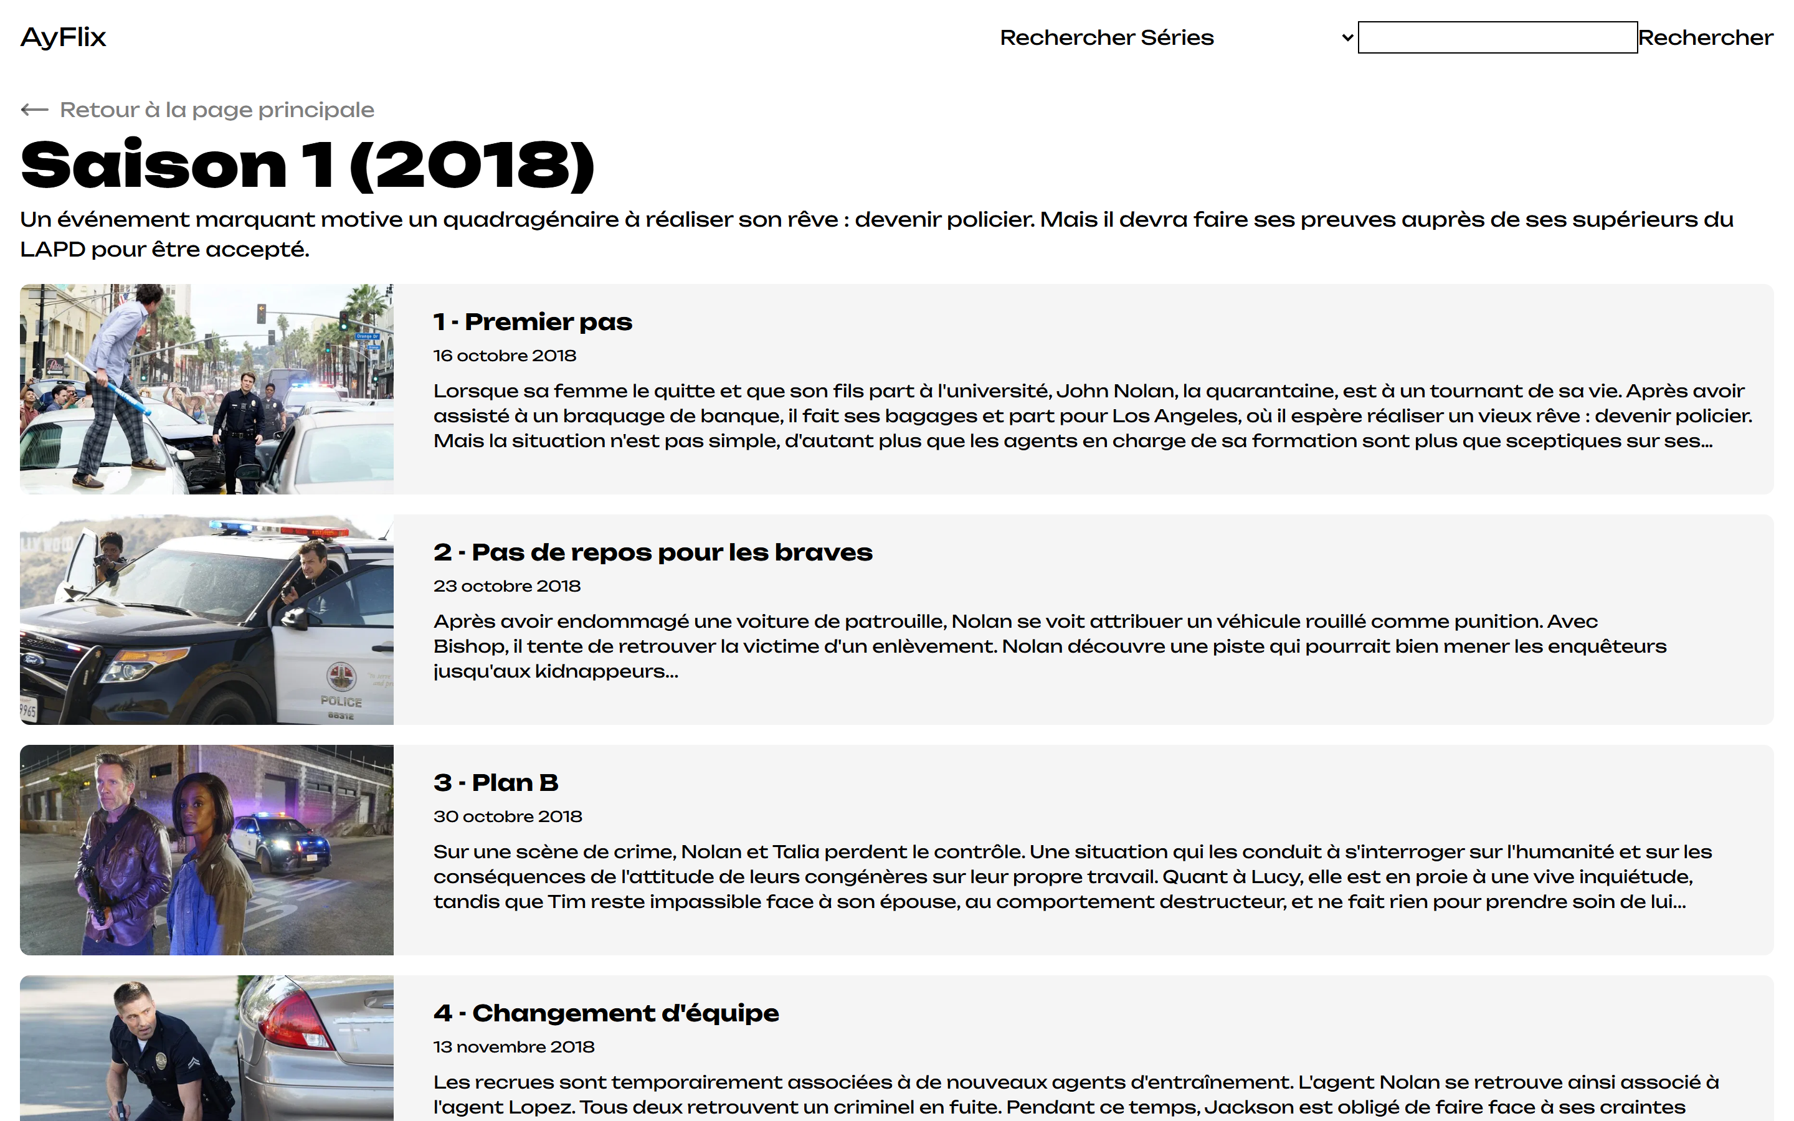Select title 2 - Pas de repos pour les braves

pyautogui.click(x=652, y=552)
